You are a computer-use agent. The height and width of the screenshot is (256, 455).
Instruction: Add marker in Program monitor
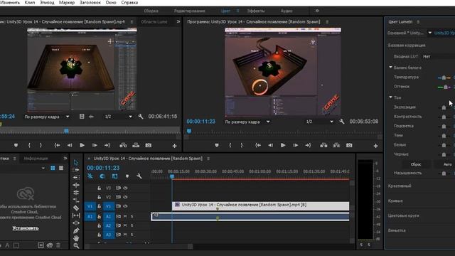pos(217,145)
